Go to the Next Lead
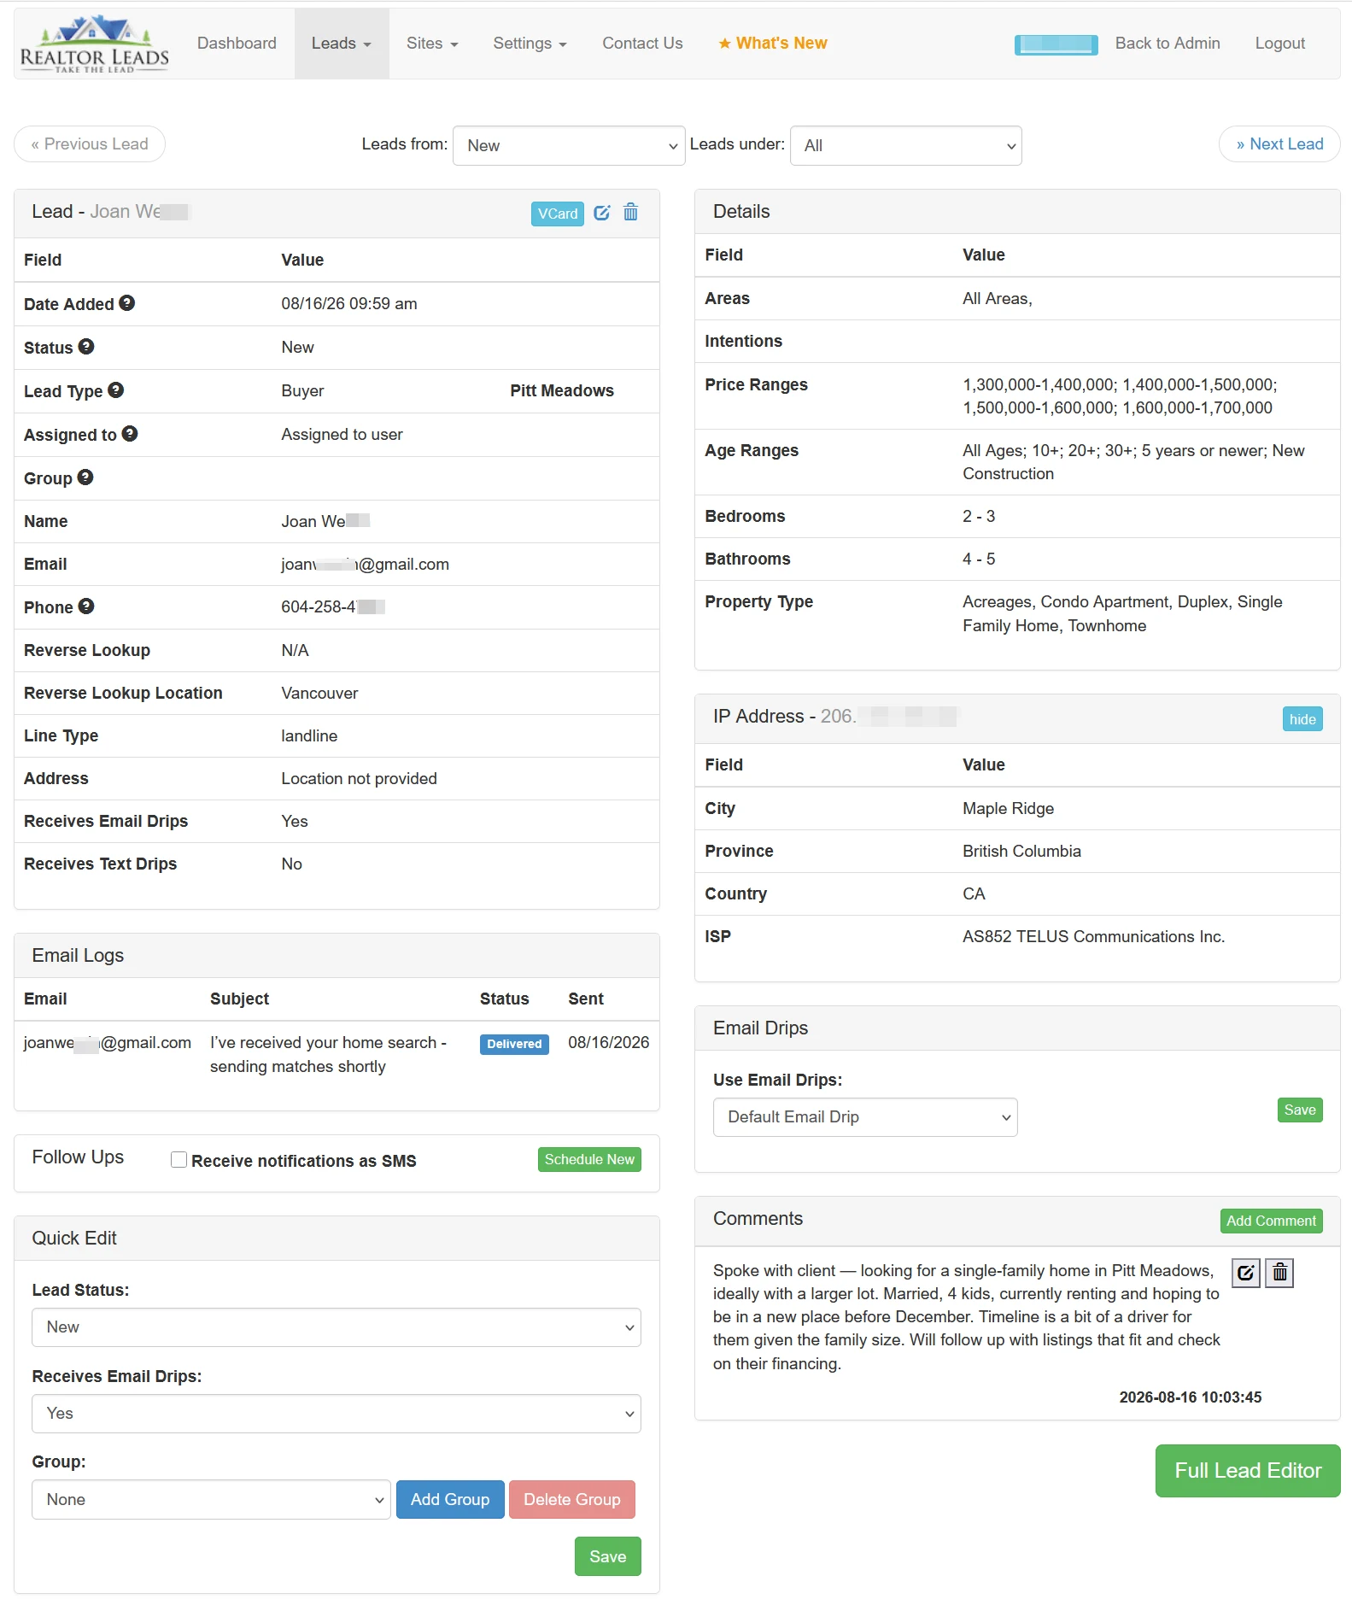This screenshot has width=1352, height=1605. tap(1279, 144)
